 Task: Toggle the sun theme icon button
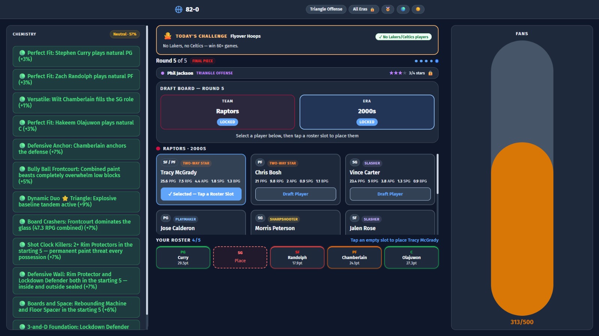418,9
